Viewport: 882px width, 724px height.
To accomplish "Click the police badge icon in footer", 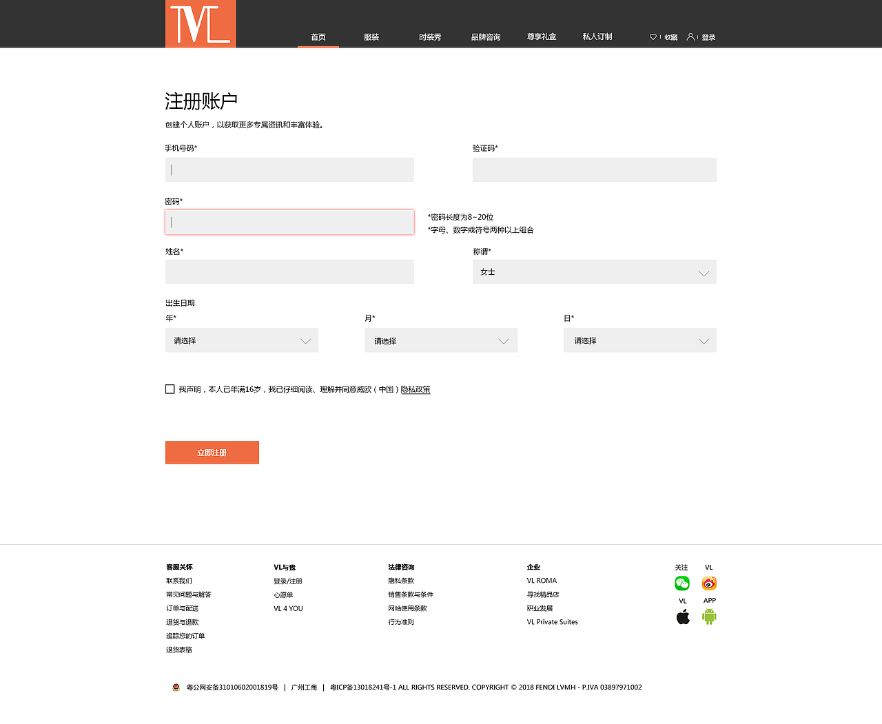I will [x=176, y=687].
